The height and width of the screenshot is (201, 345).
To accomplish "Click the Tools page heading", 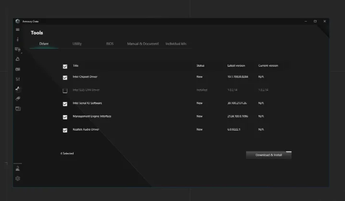I will (37, 33).
